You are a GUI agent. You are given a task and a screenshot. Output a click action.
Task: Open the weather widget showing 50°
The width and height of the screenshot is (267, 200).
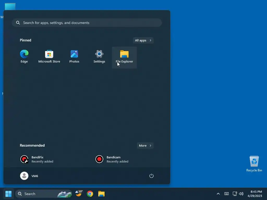(x=79, y=194)
